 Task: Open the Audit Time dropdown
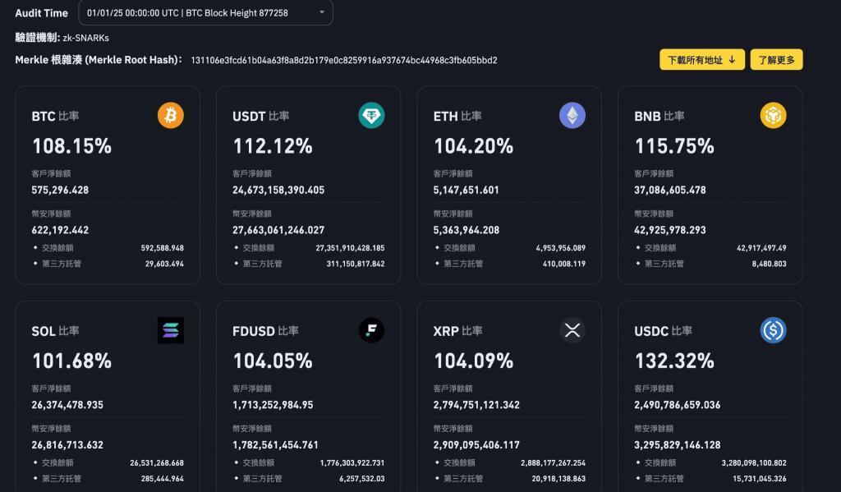205,12
